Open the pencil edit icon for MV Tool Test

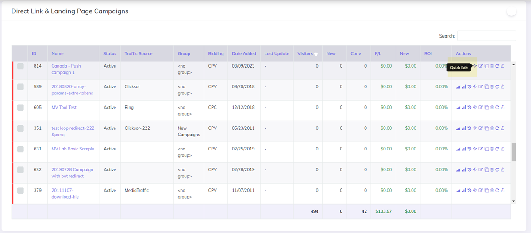[481, 108]
